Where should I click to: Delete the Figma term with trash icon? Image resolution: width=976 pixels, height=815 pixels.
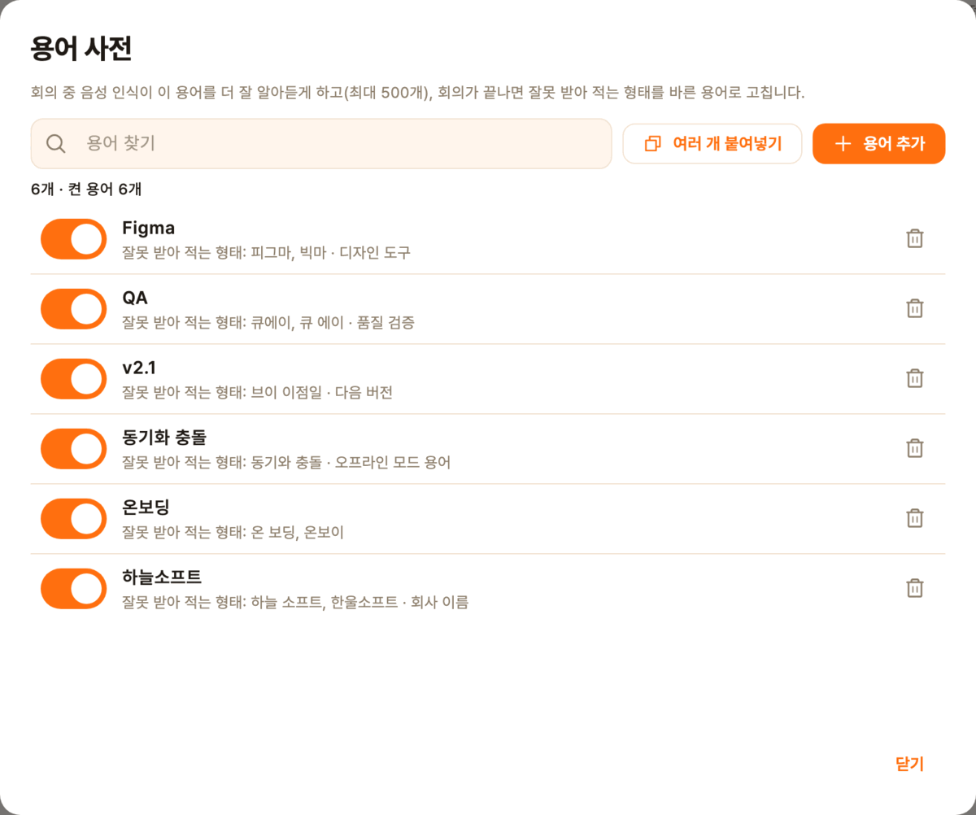tap(915, 239)
